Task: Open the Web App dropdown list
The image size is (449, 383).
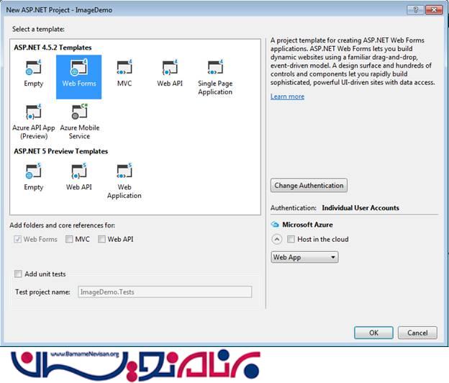Action: coord(304,257)
